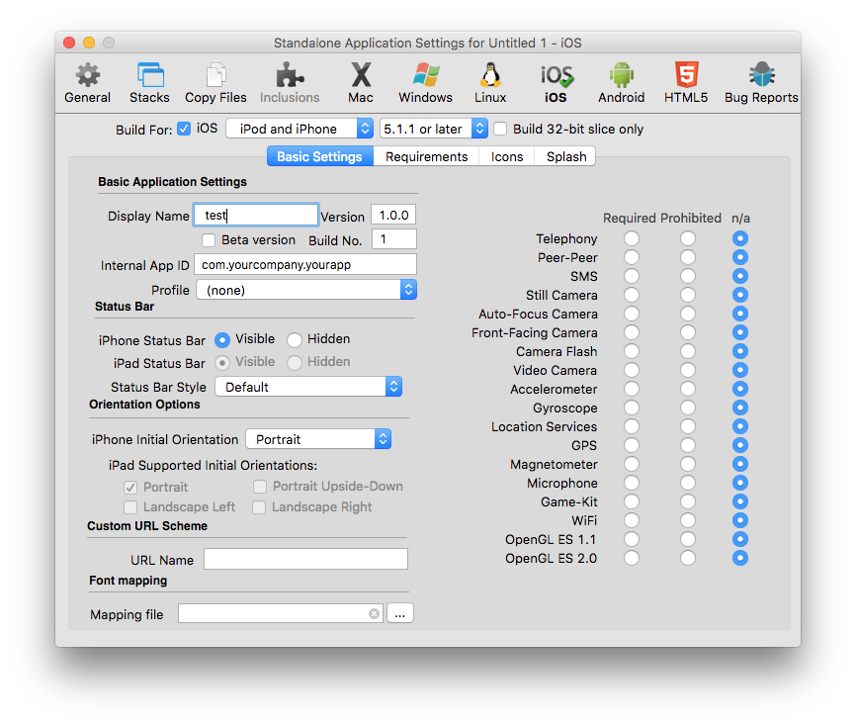Open the Bug Reports pane
The width and height of the screenshot is (856, 726).
pyautogui.click(x=761, y=82)
